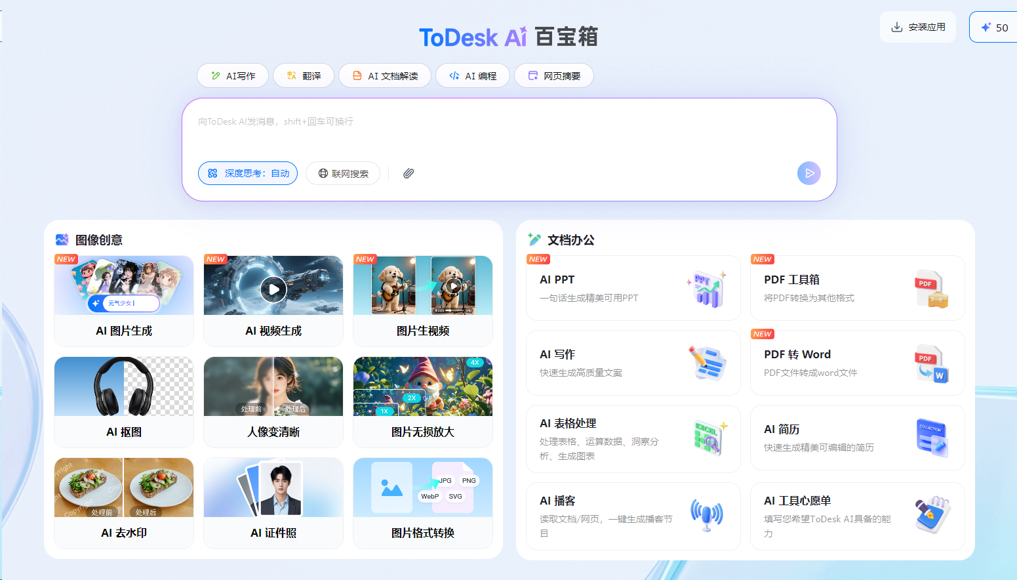
Task: Open the AI 去水印 card
Action: point(124,503)
